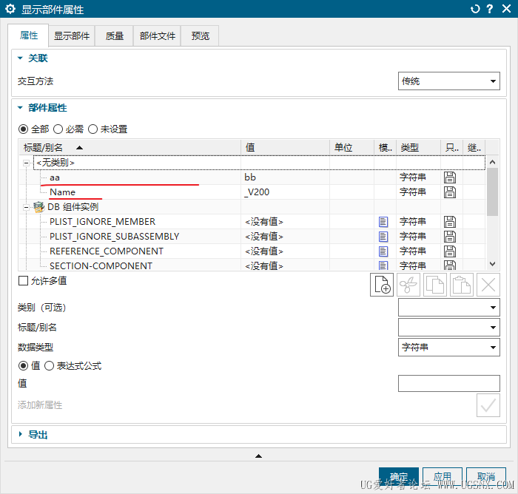Click save icon in PLIST_IGNORE_MEMBER row
The width and height of the screenshot is (518, 494).
click(x=450, y=222)
